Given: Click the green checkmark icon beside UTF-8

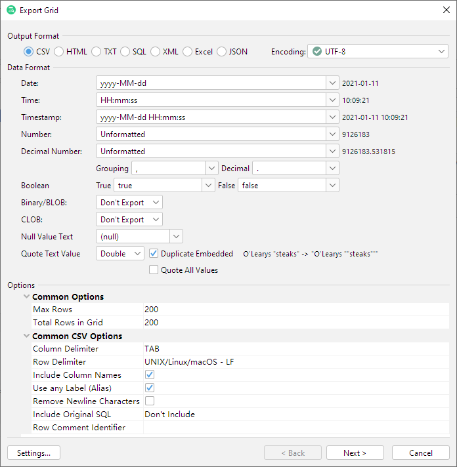Looking at the screenshot, I should click(316, 52).
